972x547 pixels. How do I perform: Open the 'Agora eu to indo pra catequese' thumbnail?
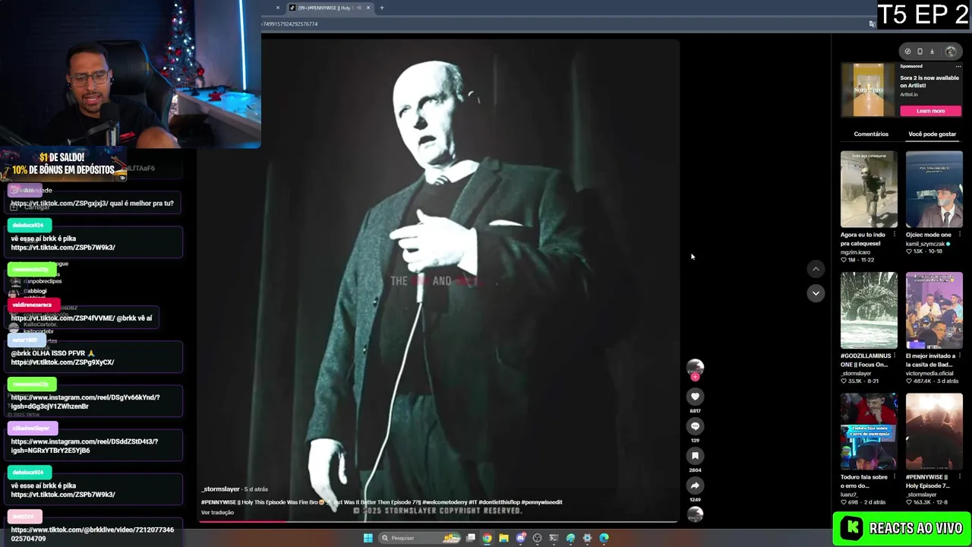click(x=869, y=189)
